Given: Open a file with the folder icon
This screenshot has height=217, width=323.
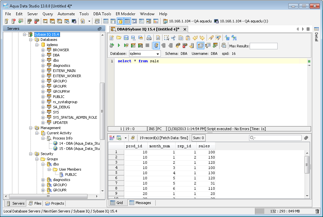Looking at the screenshot, I should pyautogui.click(x=119, y=38).
